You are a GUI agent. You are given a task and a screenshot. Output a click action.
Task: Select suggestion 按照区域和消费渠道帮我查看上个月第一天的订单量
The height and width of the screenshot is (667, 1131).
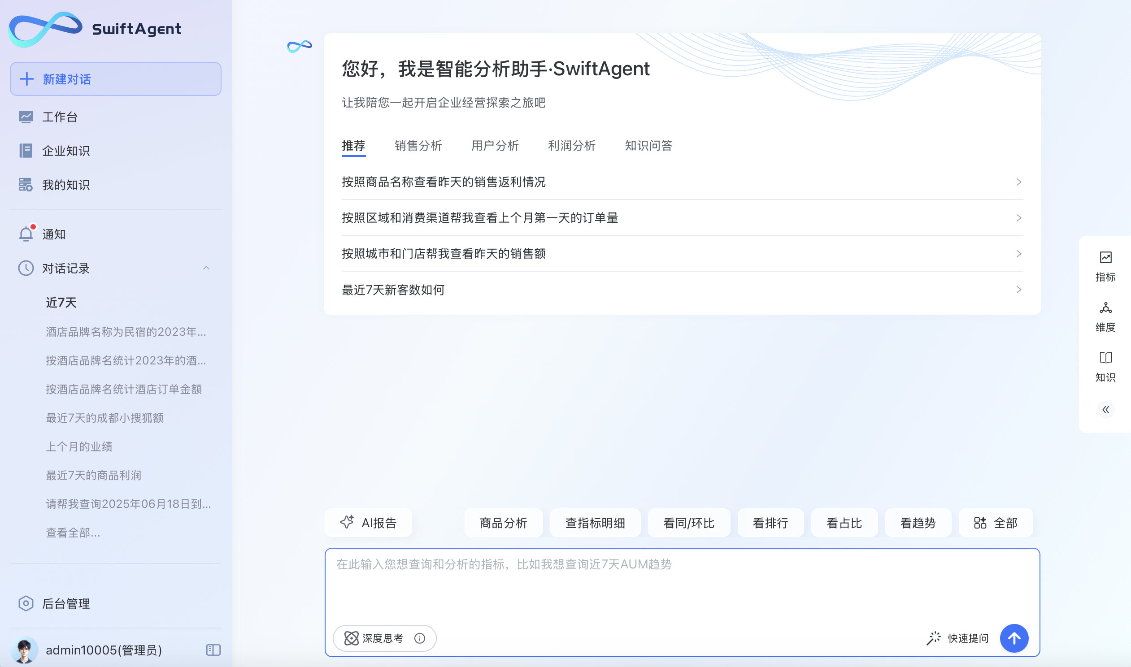point(683,218)
